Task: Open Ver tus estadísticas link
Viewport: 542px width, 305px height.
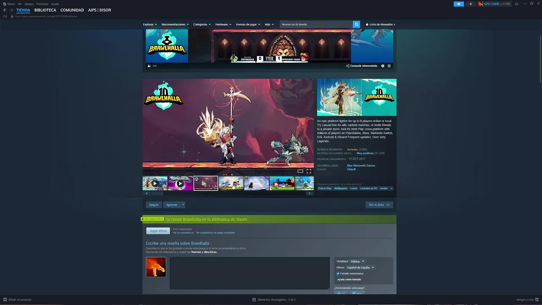Action: tap(183, 233)
